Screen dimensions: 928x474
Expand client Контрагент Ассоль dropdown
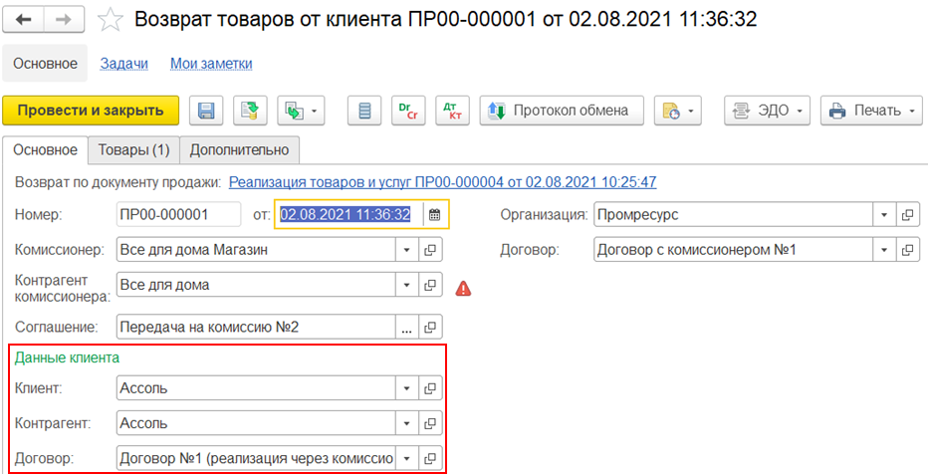point(406,423)
